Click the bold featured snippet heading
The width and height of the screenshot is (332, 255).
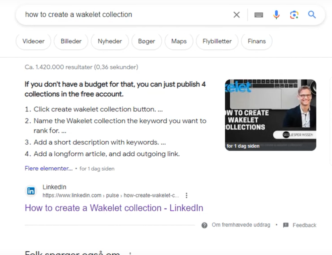pyautogui.click(x=115, y=89)
